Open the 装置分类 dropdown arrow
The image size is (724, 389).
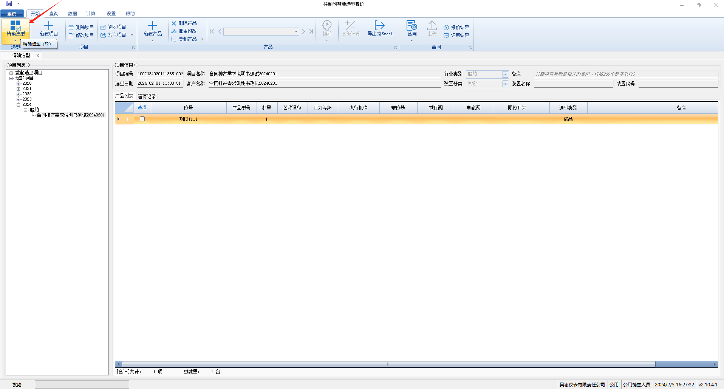[505, 84]
